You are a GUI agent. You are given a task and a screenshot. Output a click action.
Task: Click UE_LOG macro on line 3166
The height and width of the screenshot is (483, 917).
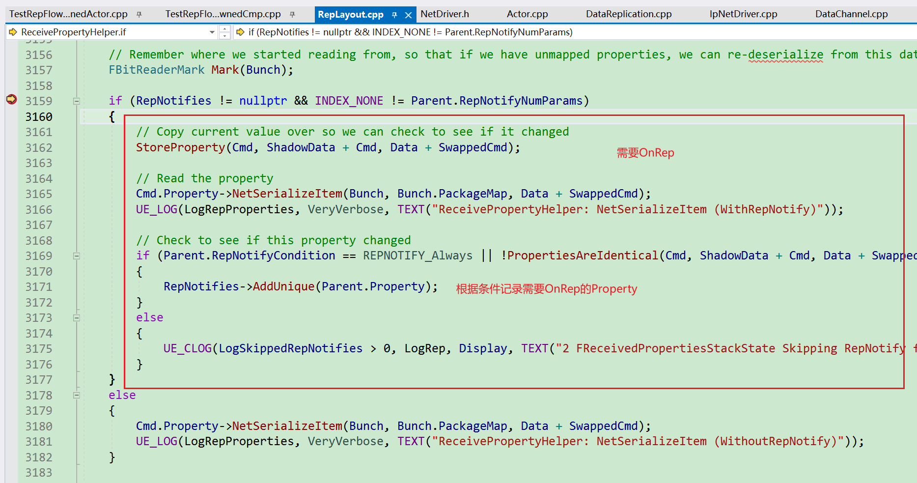[x=157, y=209]
